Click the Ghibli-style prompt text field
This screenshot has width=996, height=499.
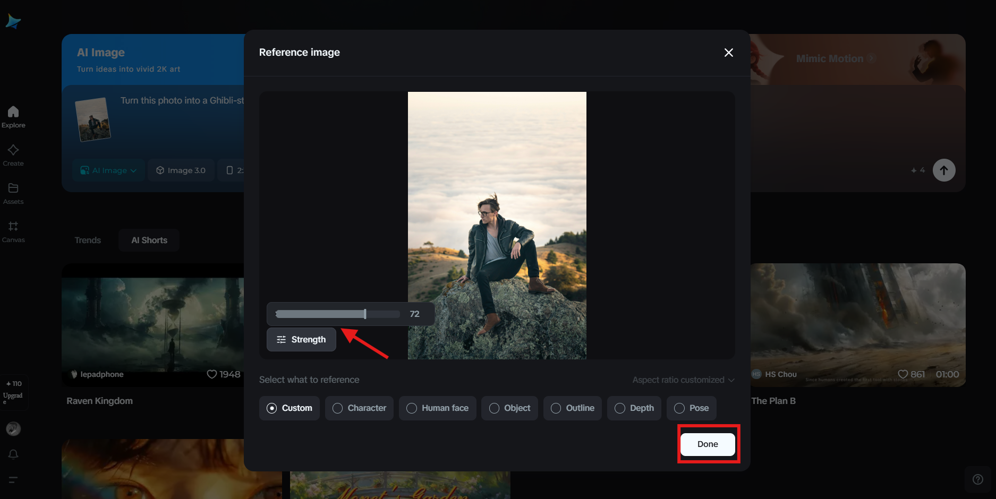pos(182,101)
